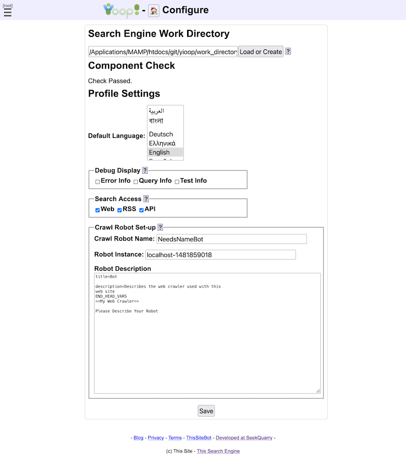Open the Search Access help icon
This screenshot has width=406, height=454.
point(146,199)
